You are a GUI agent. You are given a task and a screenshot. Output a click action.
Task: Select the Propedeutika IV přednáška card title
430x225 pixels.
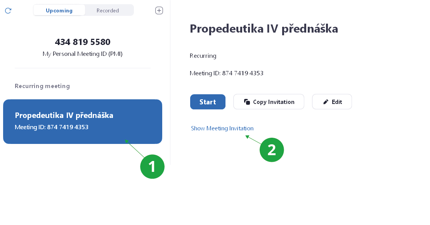coord(64,115)
